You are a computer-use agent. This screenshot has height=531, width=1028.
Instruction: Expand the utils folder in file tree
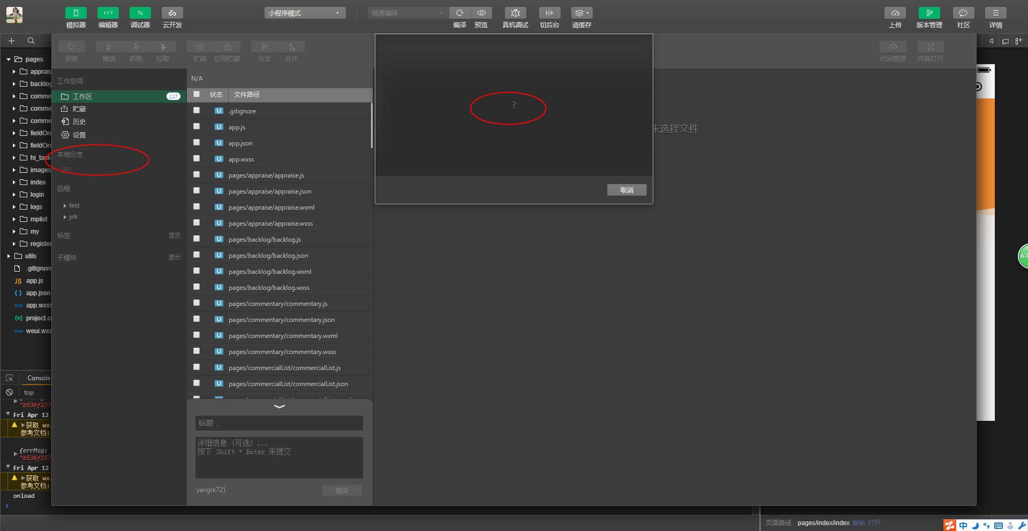pyautogui.click(x=9, y=256)
